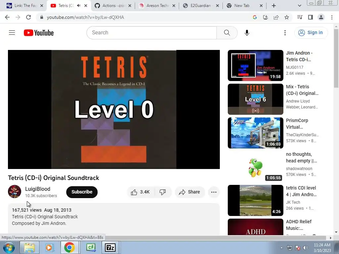339x254 pixels.
Task: Open Chrome profile avatar
Action: click(321, 17)
